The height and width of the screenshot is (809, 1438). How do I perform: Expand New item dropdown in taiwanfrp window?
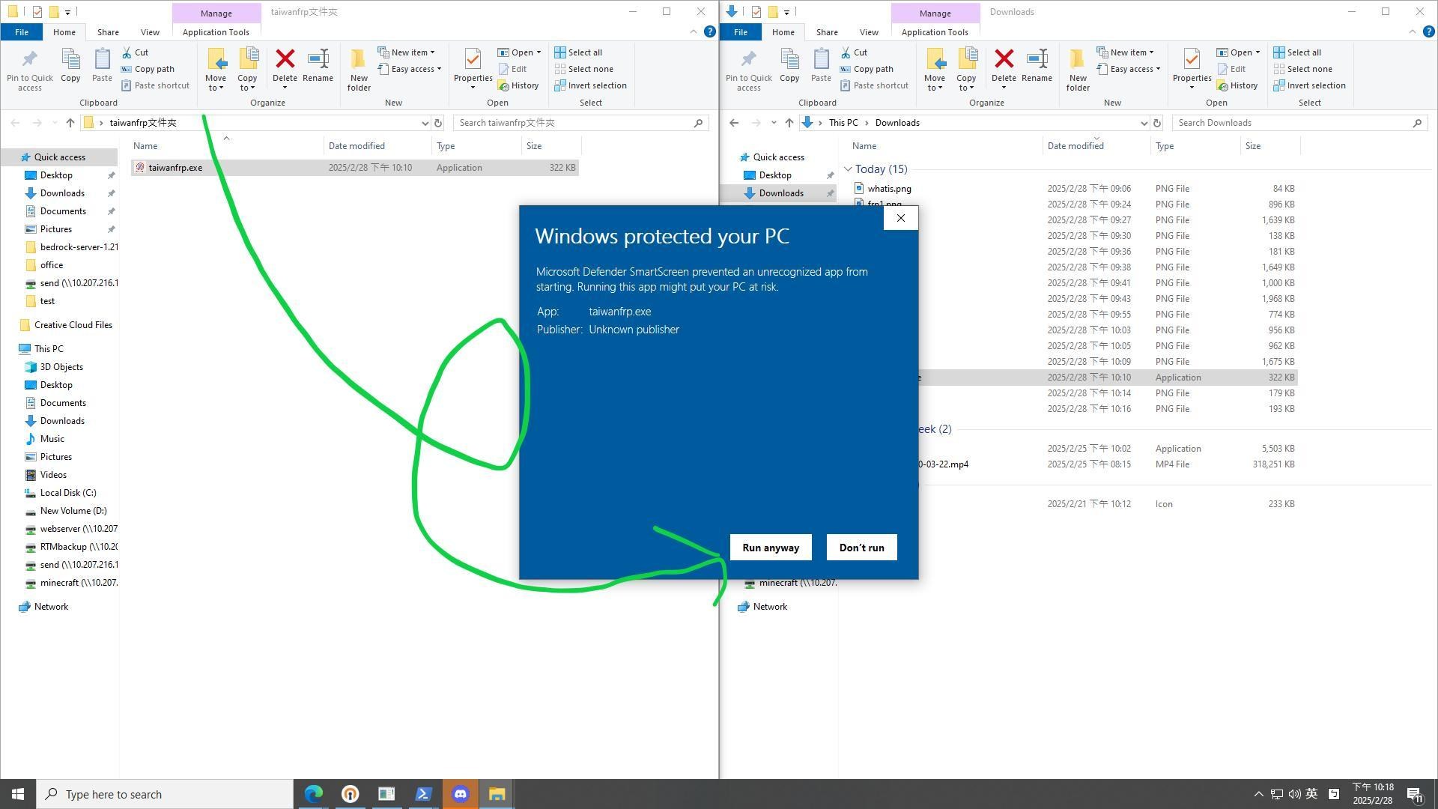click(x=406, y=52)
